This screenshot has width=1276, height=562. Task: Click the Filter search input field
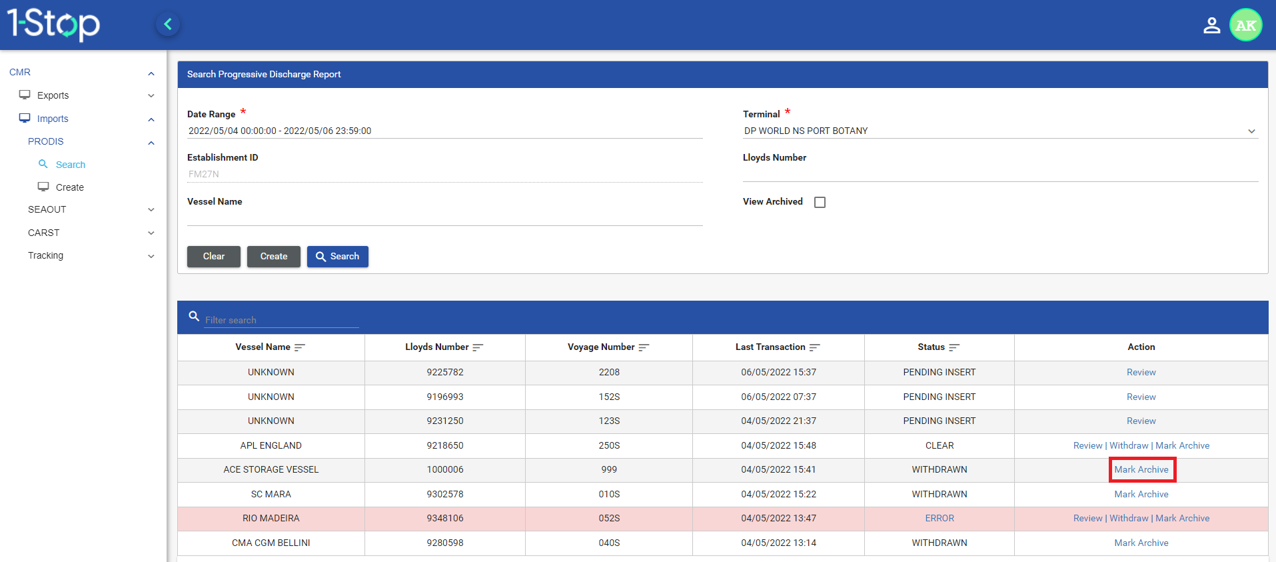281,320
